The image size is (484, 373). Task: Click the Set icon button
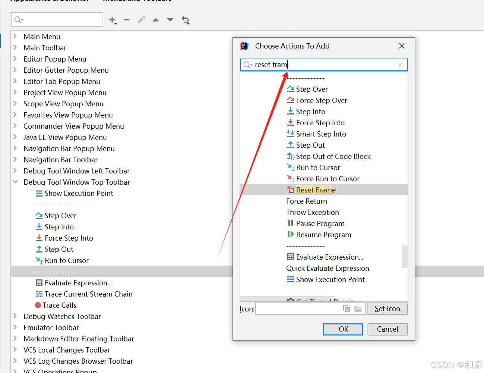point(387,308)
